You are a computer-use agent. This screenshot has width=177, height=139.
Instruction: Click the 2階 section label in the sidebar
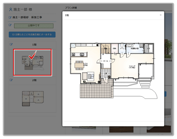(34, 80)
